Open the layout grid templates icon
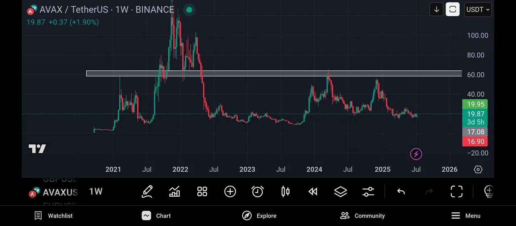The height and width of the screenshot is (226, 516). pyautogui.click(x=202, y=191)
